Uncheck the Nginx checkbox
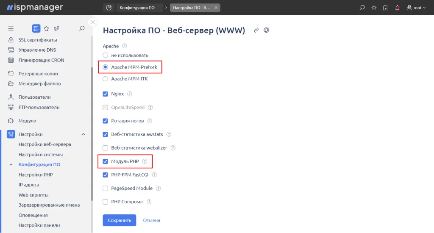 tap(105, 94)
